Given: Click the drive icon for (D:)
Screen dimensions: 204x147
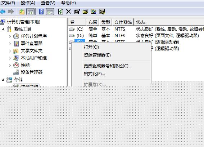Looking at the screenshot, I should pyautogui.click(x=72, y=36).
